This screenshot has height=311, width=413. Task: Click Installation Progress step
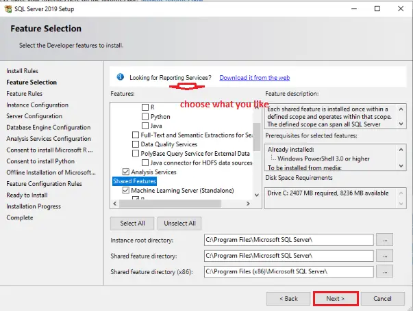tap(34, 206)
